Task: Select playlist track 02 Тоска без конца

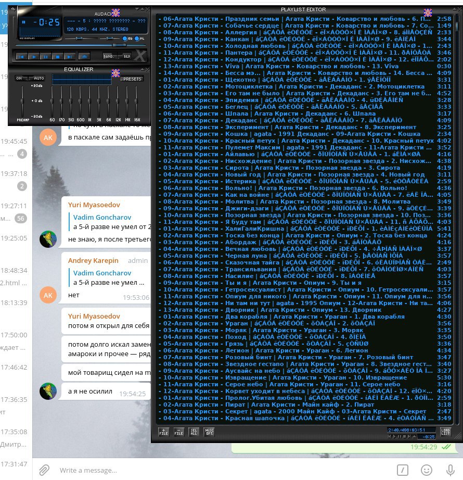Action: point(304,235)
